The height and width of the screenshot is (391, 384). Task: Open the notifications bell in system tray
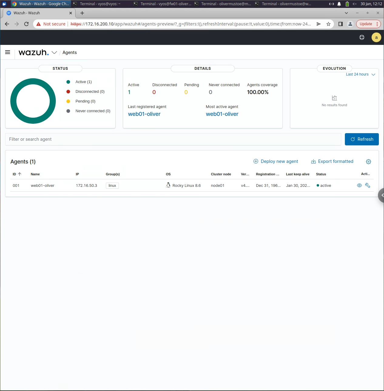coord(339,4)
